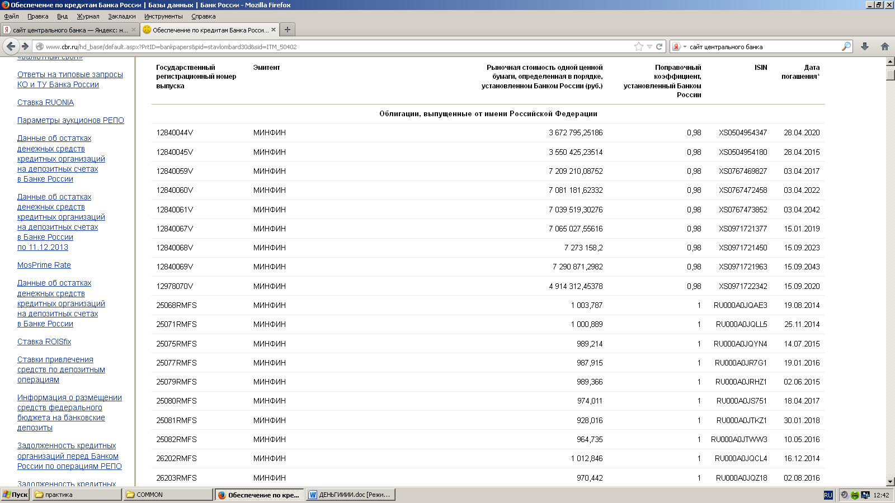Open the Yandex search engine selector
The width and height of the screenshot is (895, 503).
click(679, 46)
